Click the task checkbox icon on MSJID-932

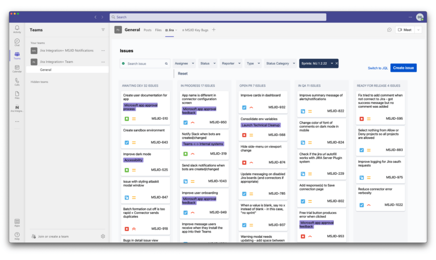pos(244,107)
